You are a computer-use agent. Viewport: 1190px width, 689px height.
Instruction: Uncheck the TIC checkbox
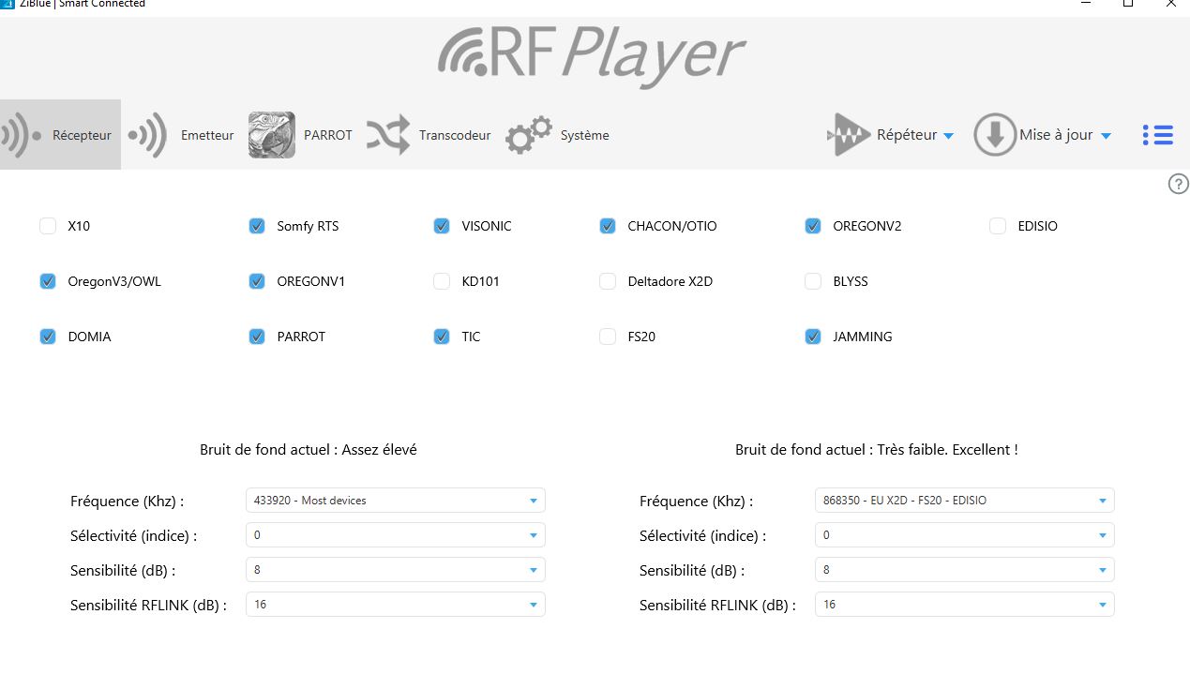tap(442, 337)
